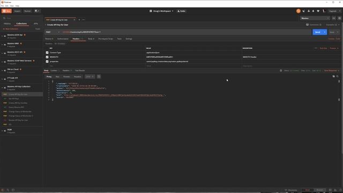The width and height of the screenshot is (343, 193).
Task: Open the Doug's Workspace switcher
Action: pyautogui.click(x=161, y=11)
